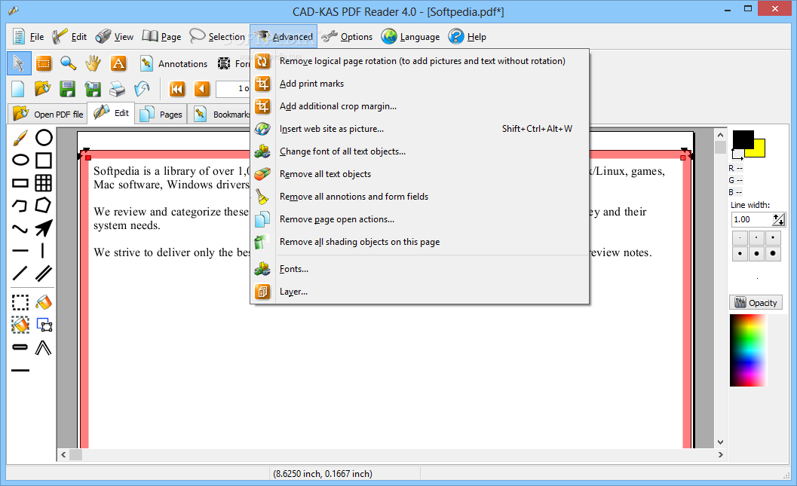797x486 pixels.
Task: Click the line width stepper arrows
Action: (x=779, y=219)
